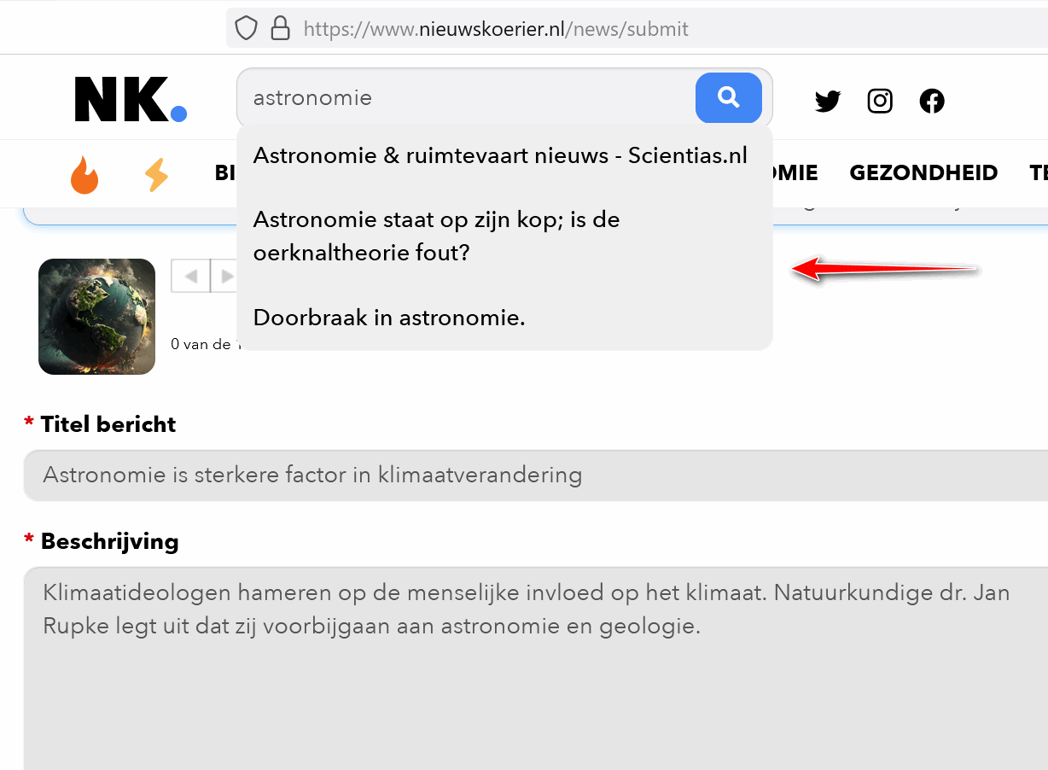1048x770 pixels.
Task: Open the Twitter bird icon
Action: click(828, 102)
